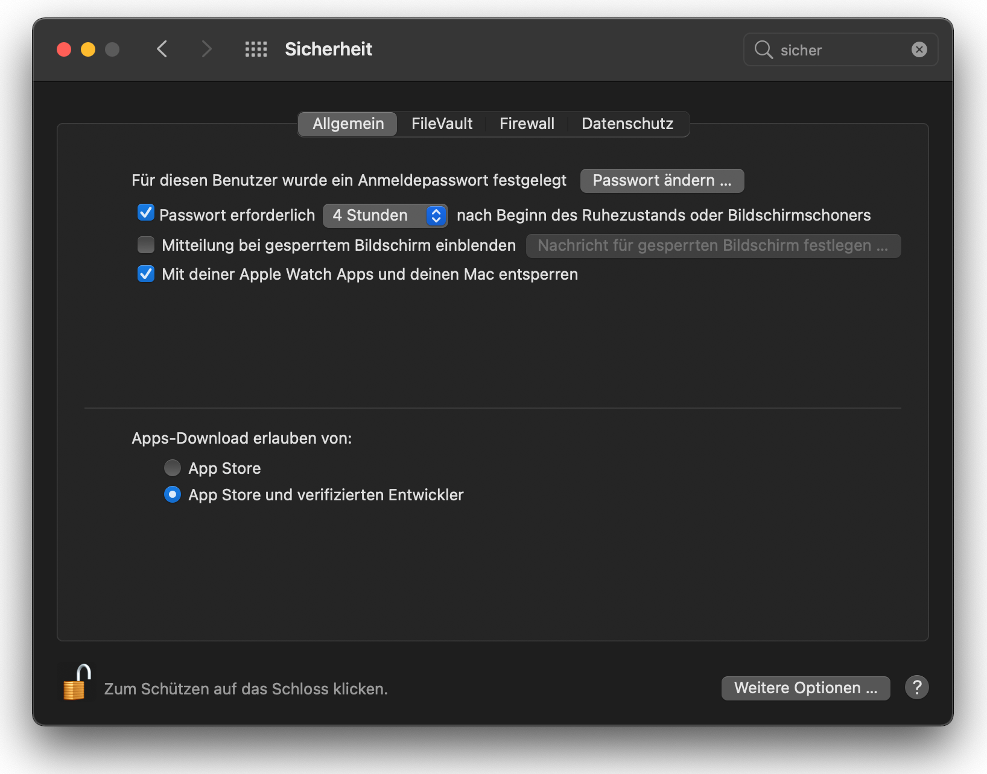Screen dimensions: 987x774
Task: Switch to the FileVault tab
Action: pyautogui.click(x=442, y=124)
